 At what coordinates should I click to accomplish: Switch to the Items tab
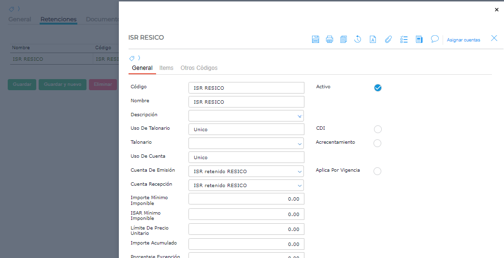(x=166, y=68)
